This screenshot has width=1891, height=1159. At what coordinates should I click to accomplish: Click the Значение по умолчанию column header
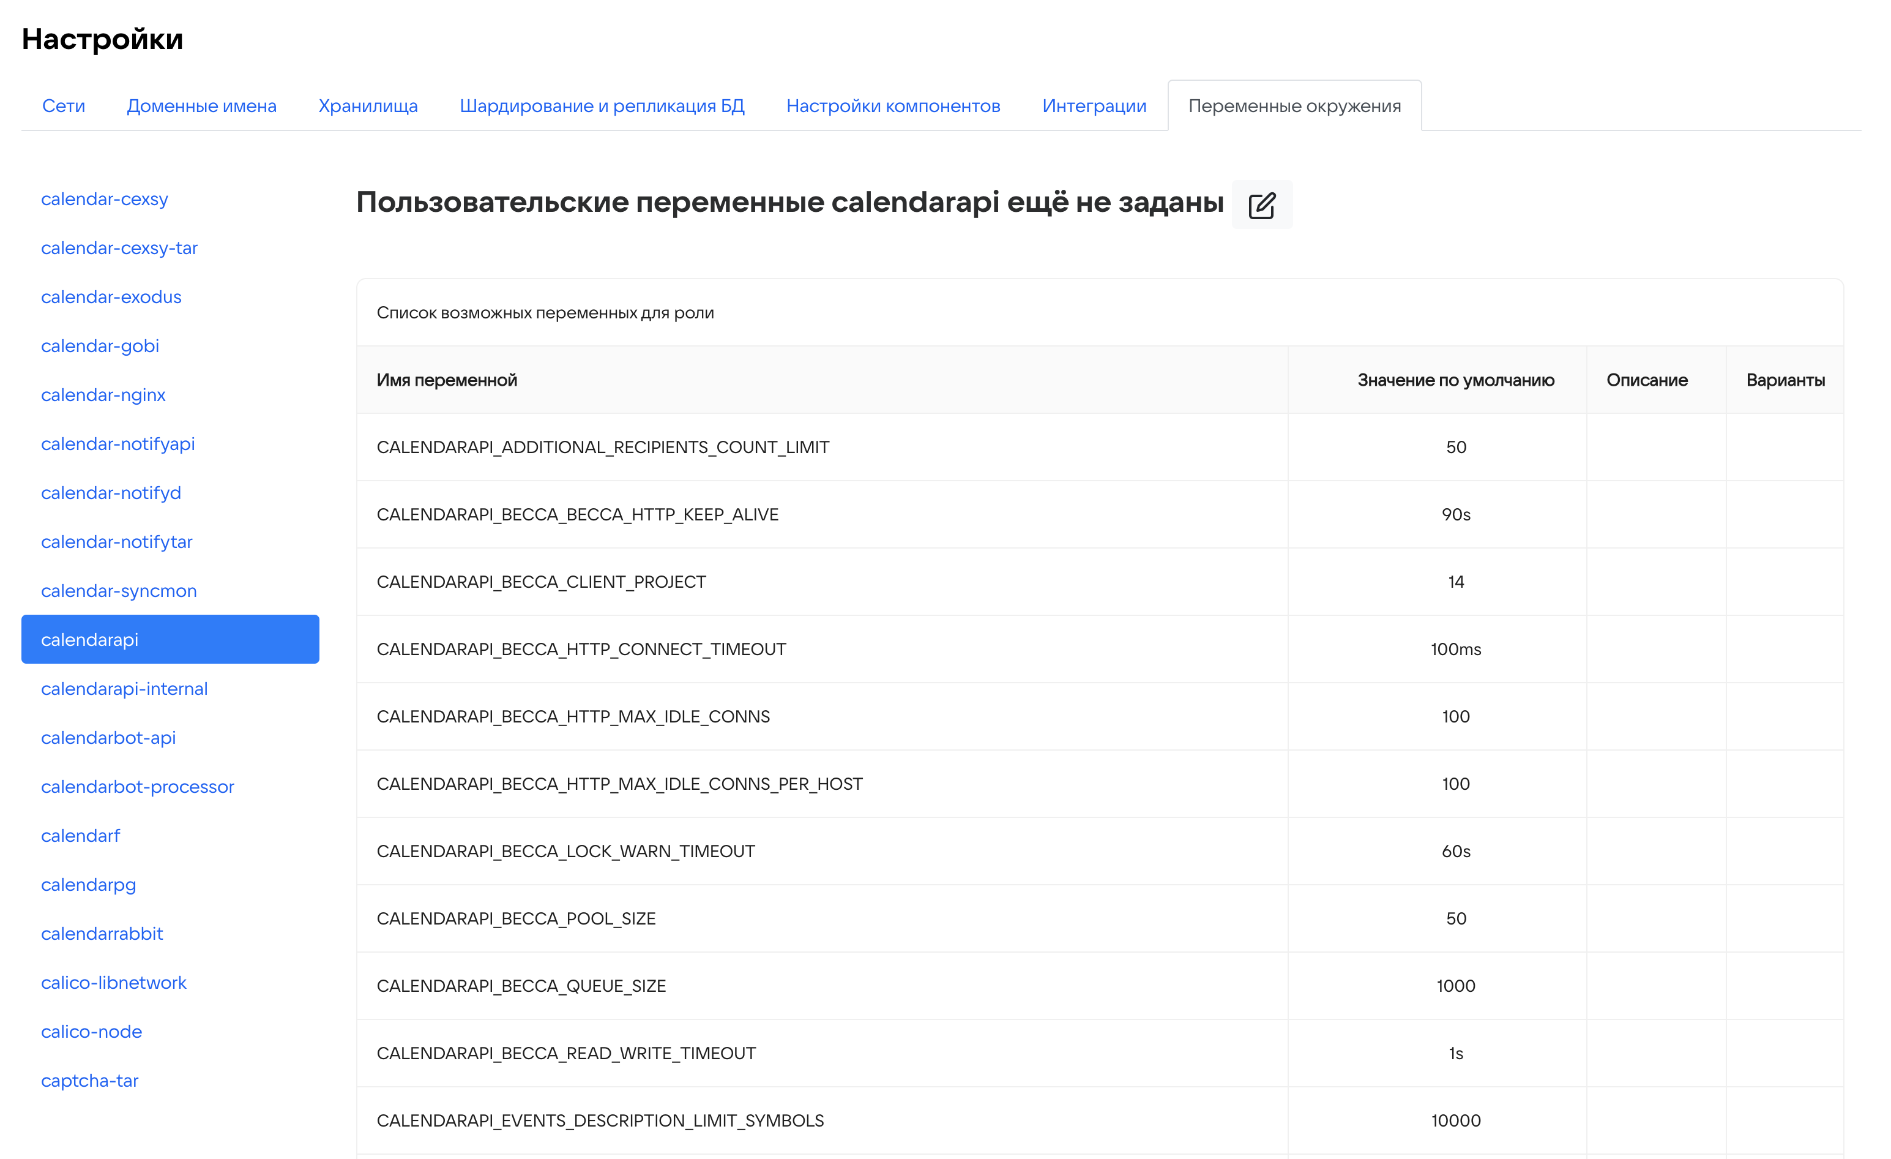1455,380
